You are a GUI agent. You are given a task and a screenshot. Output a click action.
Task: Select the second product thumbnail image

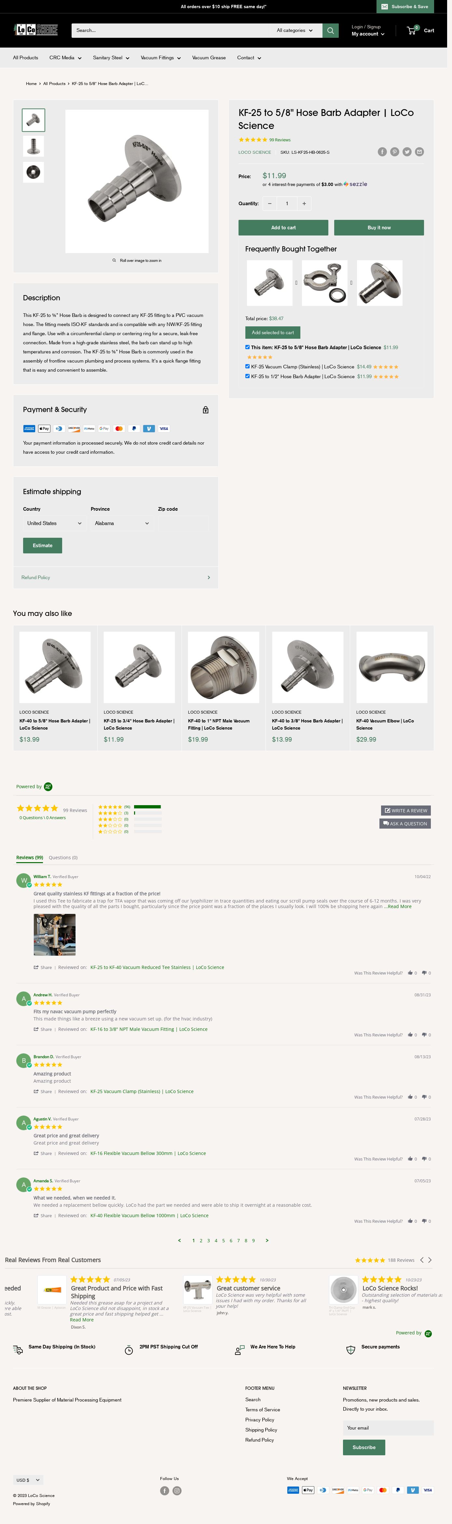click(33, 146)
